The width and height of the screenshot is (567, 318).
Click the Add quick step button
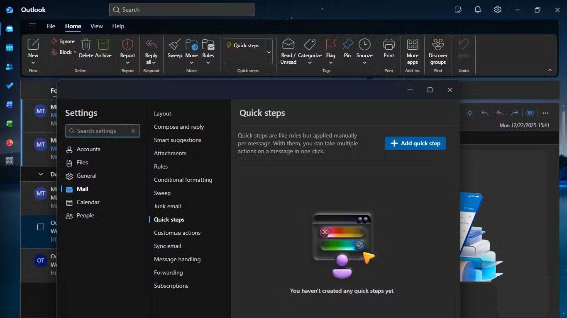[415, 143]
